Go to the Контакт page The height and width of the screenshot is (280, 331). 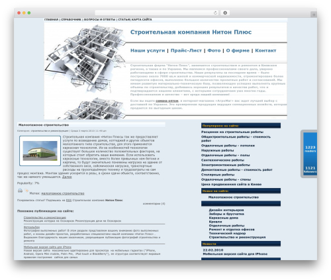pyautogui.click(x=265, y=50)
